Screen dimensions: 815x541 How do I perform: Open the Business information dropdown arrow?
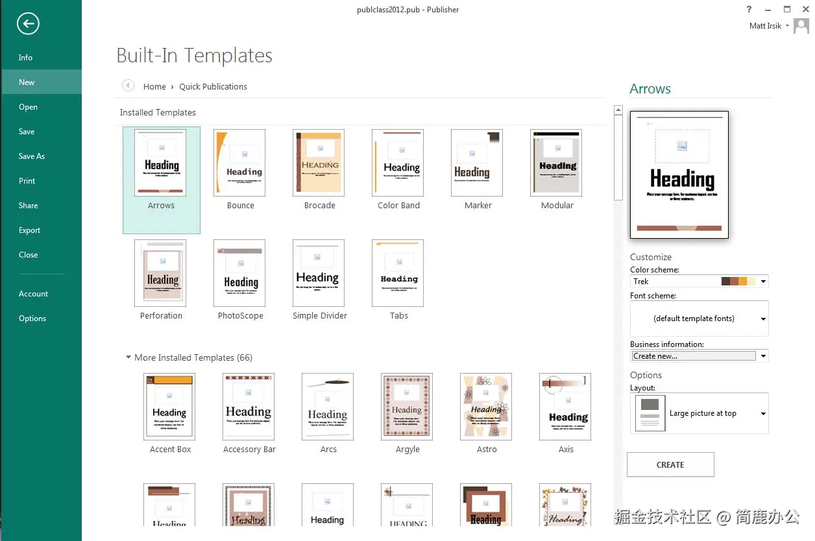pos(763,356)
